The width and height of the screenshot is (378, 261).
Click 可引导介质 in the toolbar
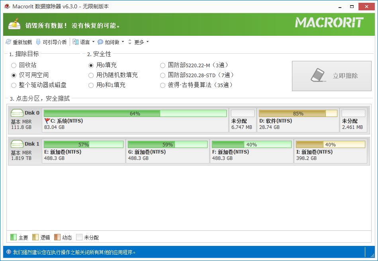(x=51, y=42)
